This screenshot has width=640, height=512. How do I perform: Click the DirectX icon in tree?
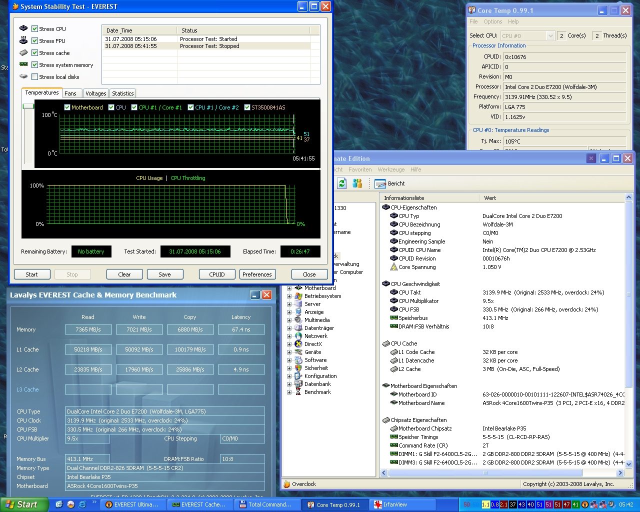298,344
